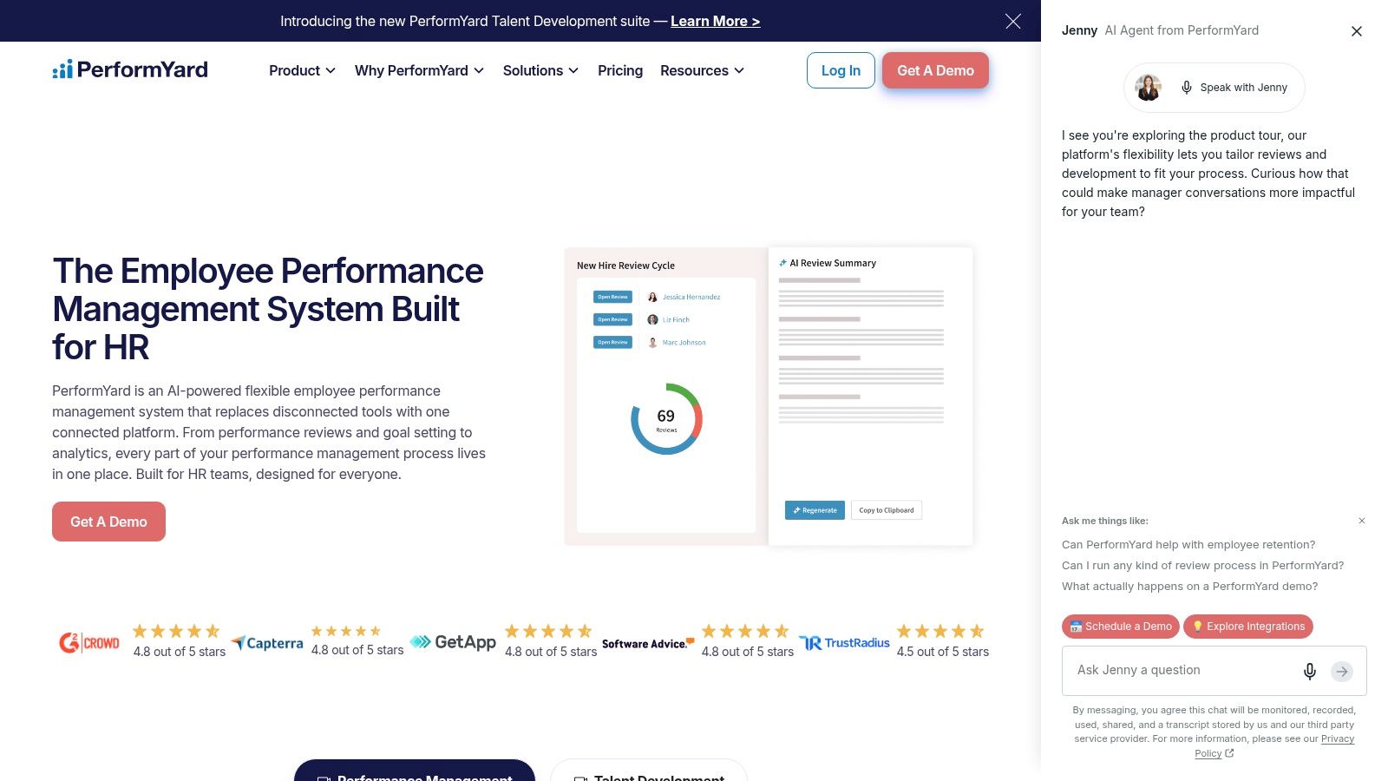Click Jenny's avatar photo
The image size is (1388, 781).
[x=1149, y=88]
